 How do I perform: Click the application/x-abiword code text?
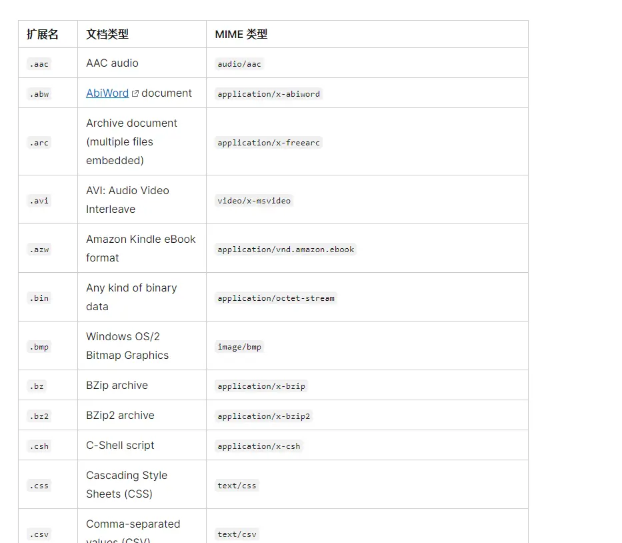(269, 94)
